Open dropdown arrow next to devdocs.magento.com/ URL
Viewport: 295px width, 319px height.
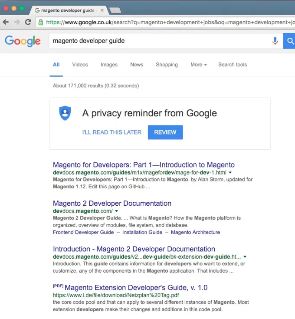click(117, 211)
